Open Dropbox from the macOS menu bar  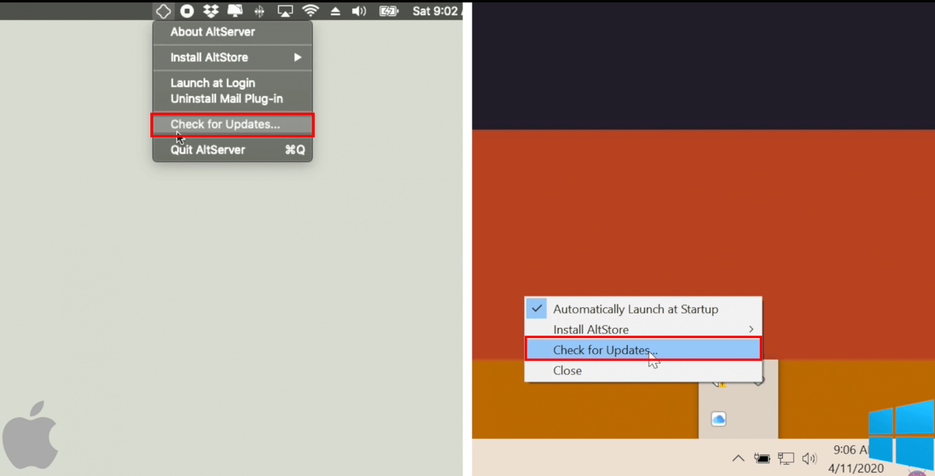(210, 10)
